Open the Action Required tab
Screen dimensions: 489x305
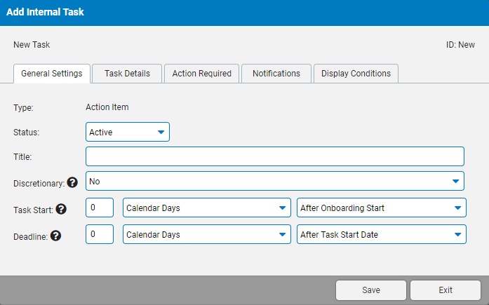202,74
